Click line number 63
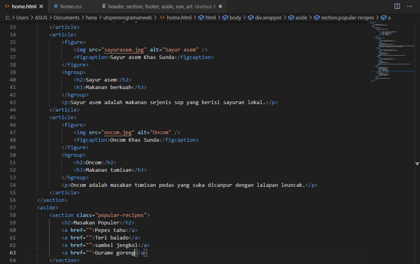Image resolution: width=420 pixels, height=264 pixels. point(13,253)
